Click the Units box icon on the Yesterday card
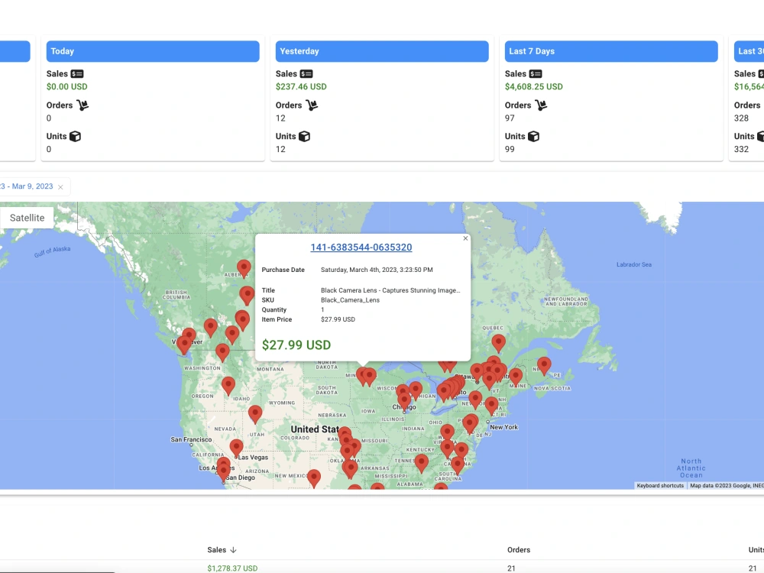Screen dimensions: 764x573 [x=306, y=136]
